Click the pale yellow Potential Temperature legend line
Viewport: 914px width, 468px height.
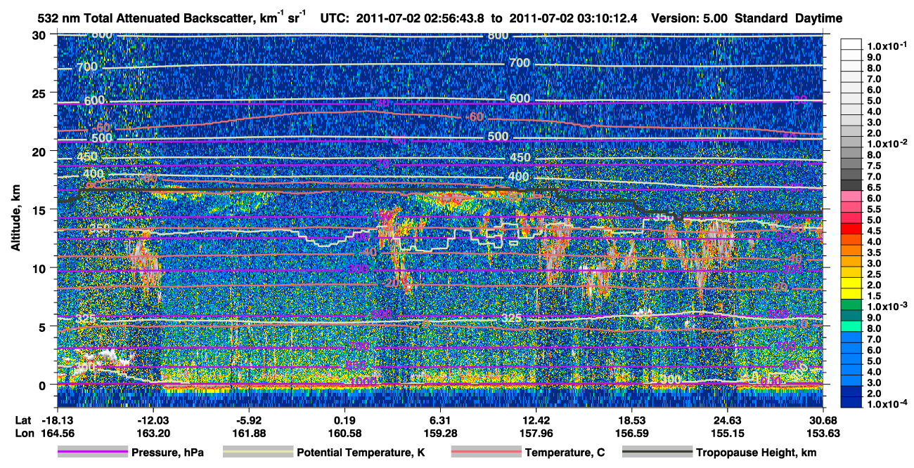[x=257, y=453]
